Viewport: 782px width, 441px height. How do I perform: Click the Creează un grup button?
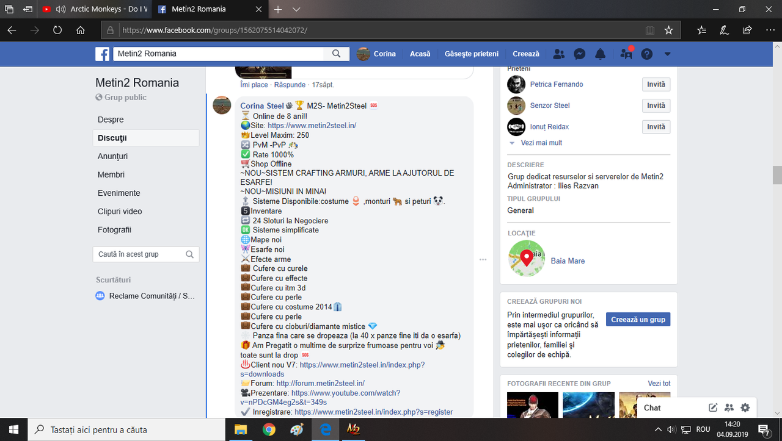(638, 320)
